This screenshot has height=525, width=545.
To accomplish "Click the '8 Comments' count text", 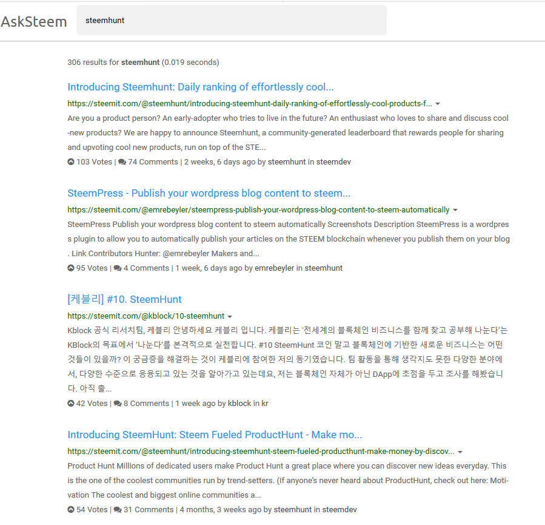I will (x=146, y=403).
